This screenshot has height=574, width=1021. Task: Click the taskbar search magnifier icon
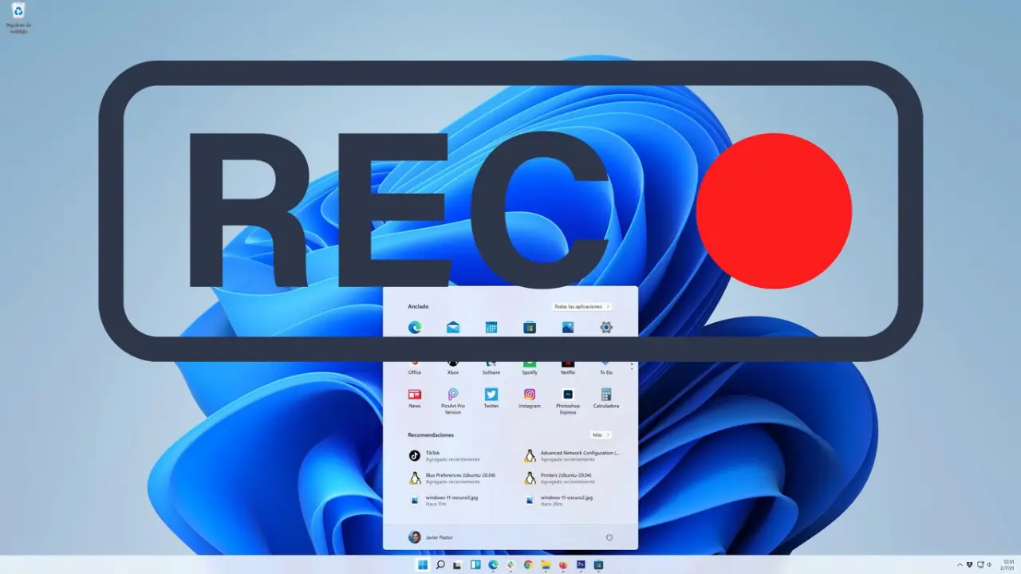pyautogui.click(x=440, y=565)
